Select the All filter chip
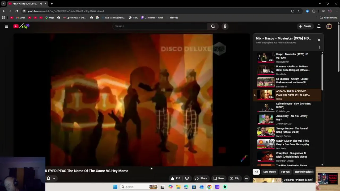This screenshot has width=340, height=191. tap(256, 172)
